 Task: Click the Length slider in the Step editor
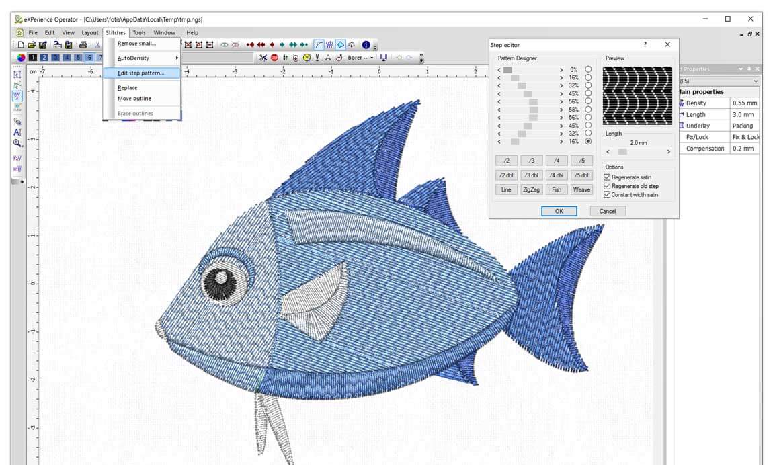click(623, 151)
